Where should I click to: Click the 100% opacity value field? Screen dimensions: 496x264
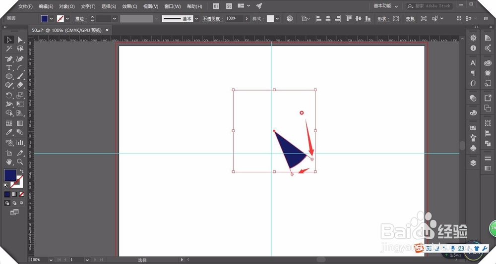click(x=235, y=19)
